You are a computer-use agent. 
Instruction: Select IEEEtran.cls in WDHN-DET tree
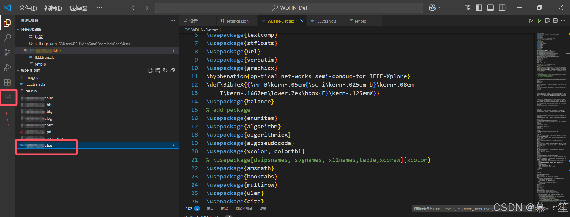click(x=97, y=84)
